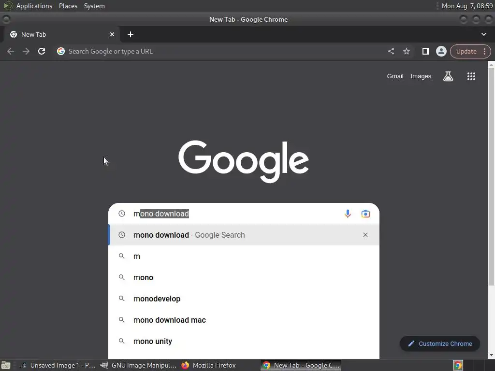
Task: Click the clock icon in search box
Action: click(x=121, y=214)
